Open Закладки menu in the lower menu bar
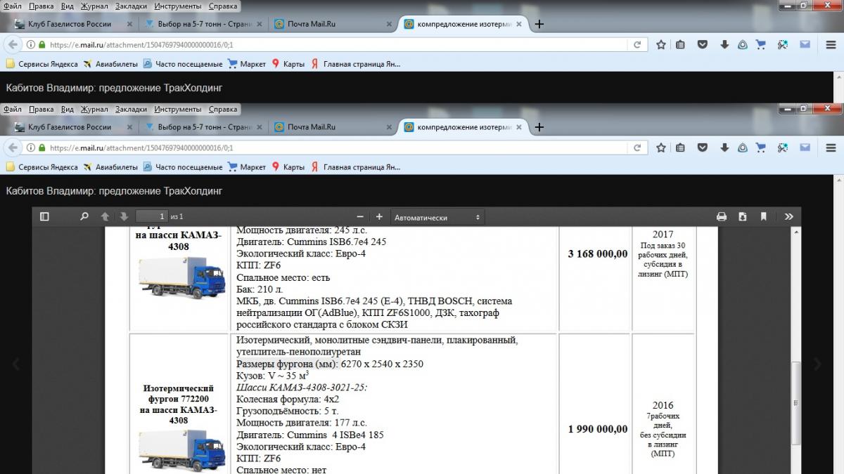 (131, 110)
